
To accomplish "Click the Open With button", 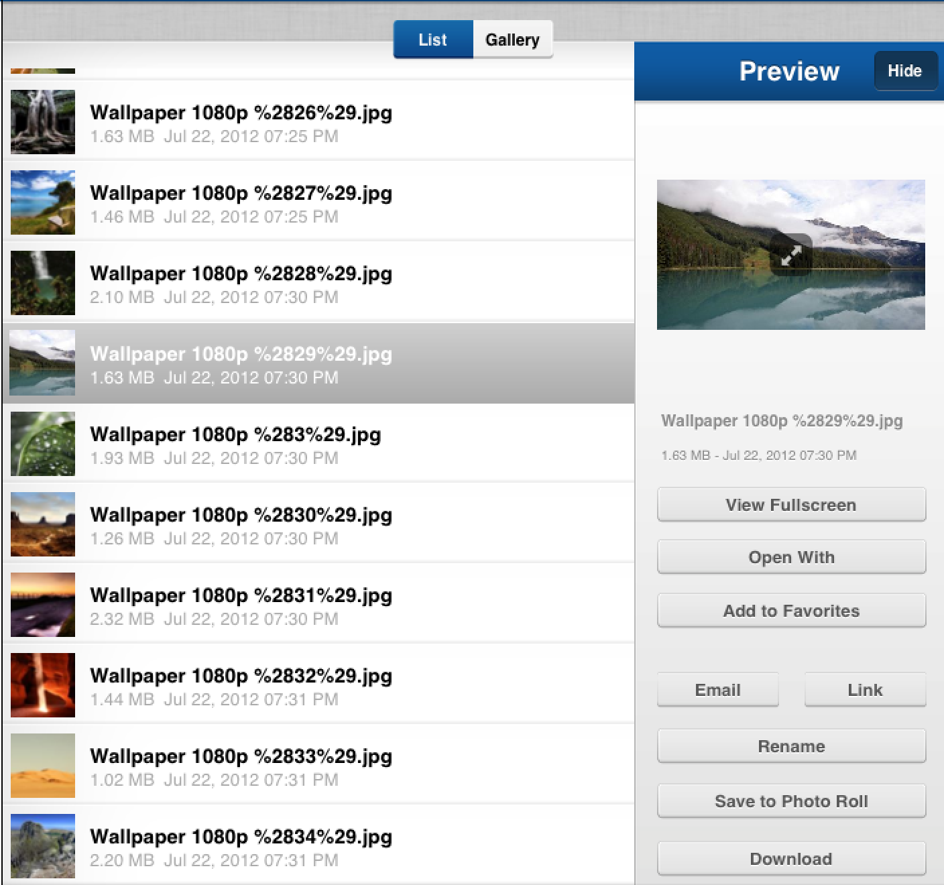I will coord(791,557).
